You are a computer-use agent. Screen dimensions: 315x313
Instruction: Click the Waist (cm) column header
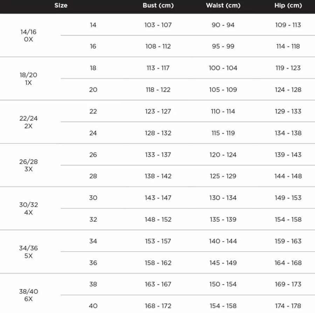pos(223,6)
